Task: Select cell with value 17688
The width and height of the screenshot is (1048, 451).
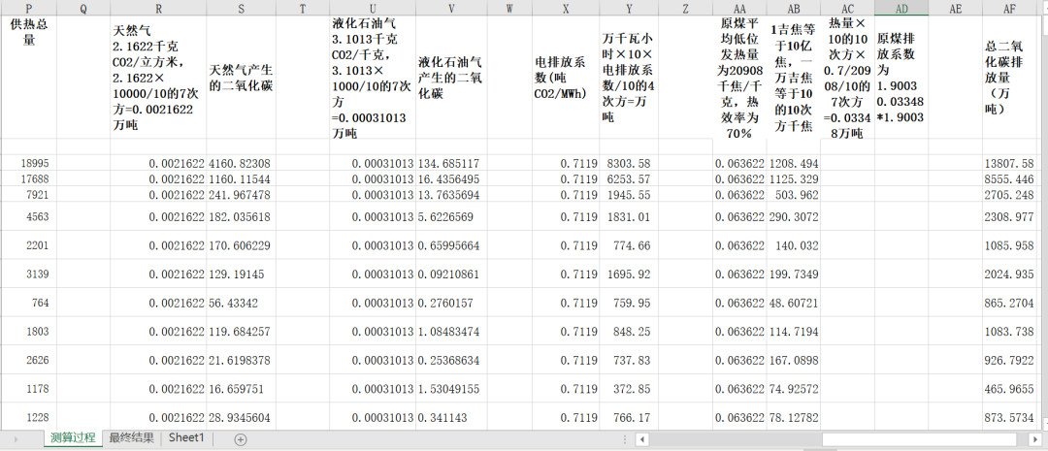Action: click(28, 178)
